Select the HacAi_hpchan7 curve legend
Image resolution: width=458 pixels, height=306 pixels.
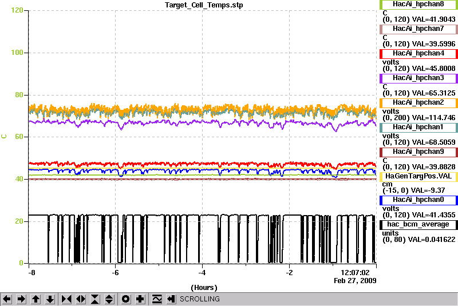coord(418,29)
